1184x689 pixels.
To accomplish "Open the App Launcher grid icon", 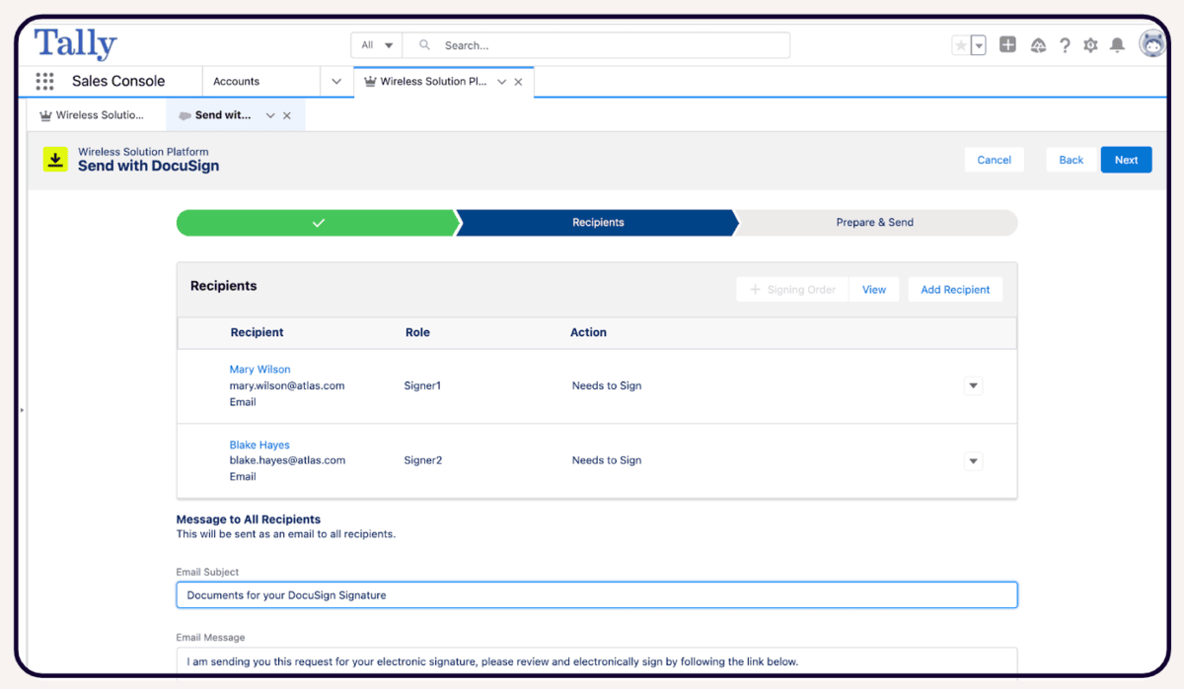I will click(x=44, y=82).
